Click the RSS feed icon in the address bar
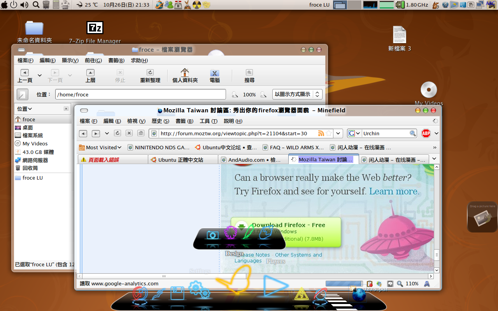498x311 pixels. click(x=321, y=133)
